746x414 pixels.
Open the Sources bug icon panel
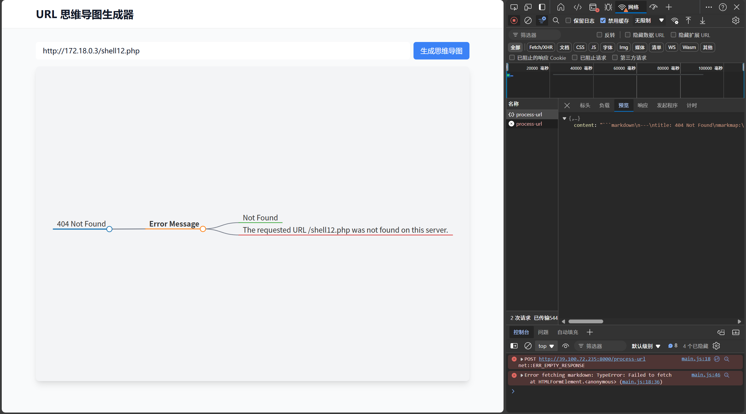(608, 7)
